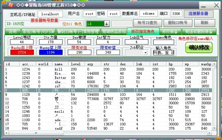The height and width of the screenshot is (140, 222).
Task: Click exp value 144000
Action: tap(93, 74)
